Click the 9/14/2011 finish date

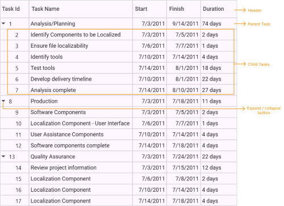(185, 24)
